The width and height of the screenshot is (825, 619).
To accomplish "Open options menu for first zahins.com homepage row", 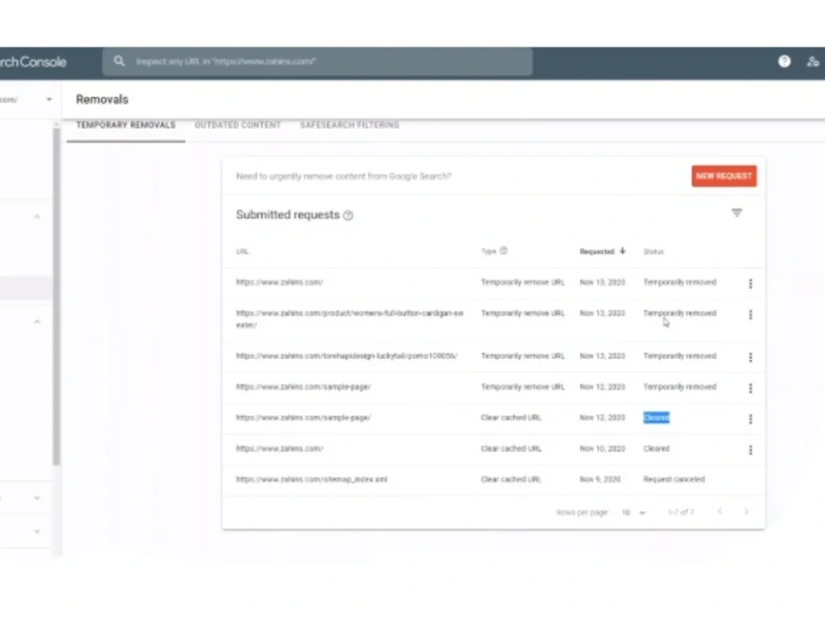I will point(750,283).
